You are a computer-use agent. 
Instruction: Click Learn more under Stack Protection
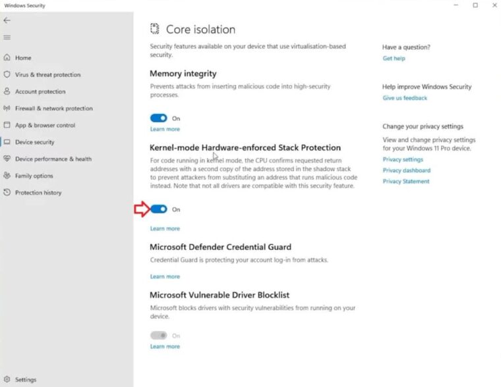point(165,228)
